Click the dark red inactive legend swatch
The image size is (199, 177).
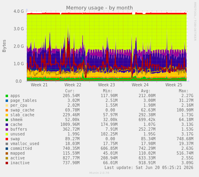click(7, 163)
